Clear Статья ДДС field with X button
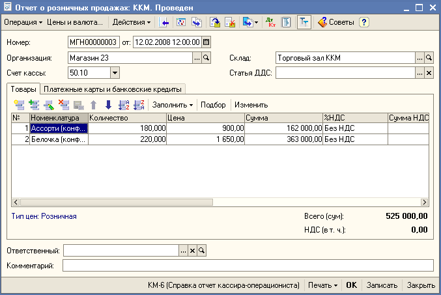 pyautogui.click(x=429, y=73)
